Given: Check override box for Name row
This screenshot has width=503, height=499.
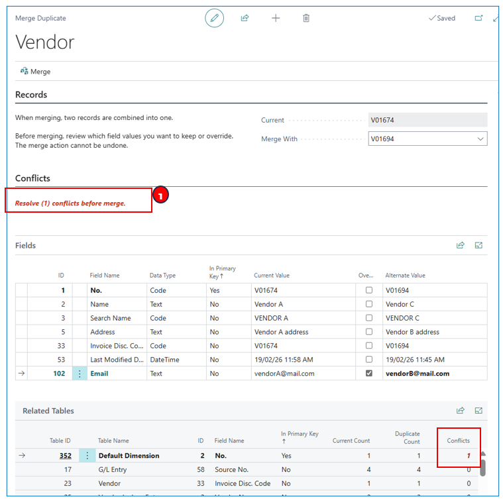Looking at the screenshot, I should 369,304.
